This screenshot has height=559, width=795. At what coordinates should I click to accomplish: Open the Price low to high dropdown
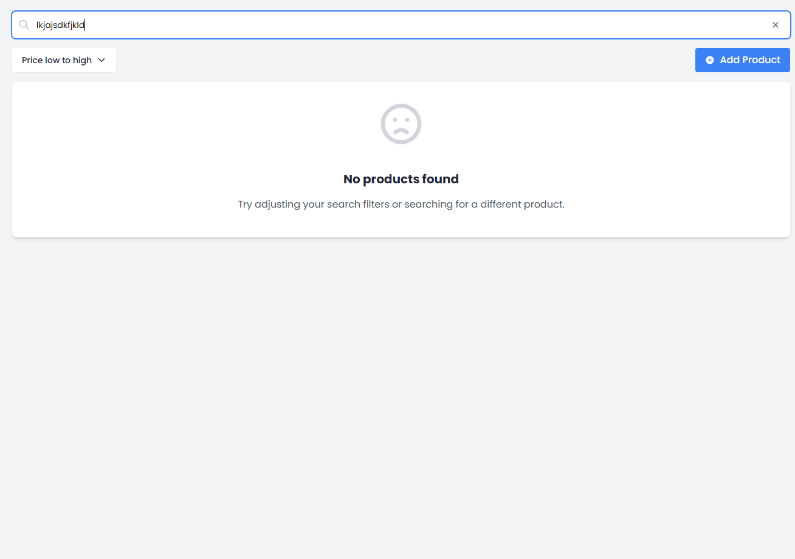64,60
